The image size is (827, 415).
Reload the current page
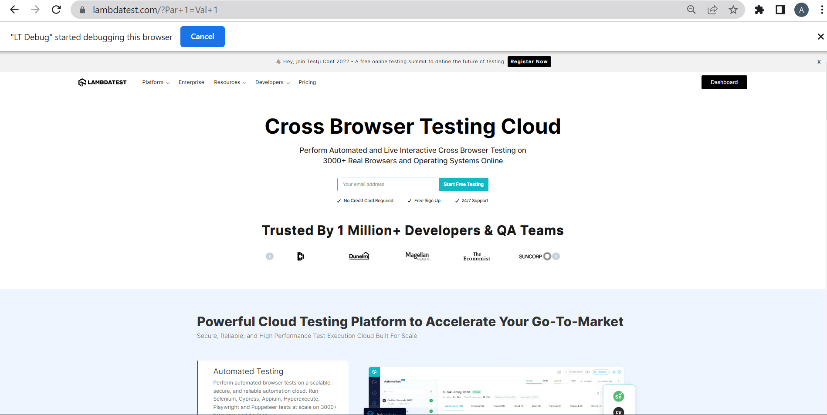coord(56,10)
